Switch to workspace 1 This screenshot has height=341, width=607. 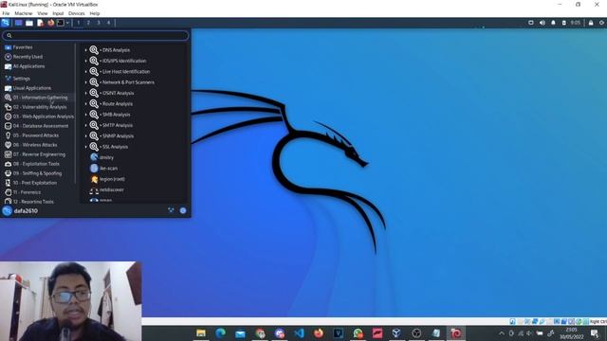point(78,23)
